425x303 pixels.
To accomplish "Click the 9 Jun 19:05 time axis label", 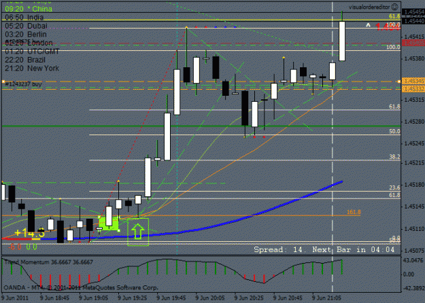I will pos(94,298).
